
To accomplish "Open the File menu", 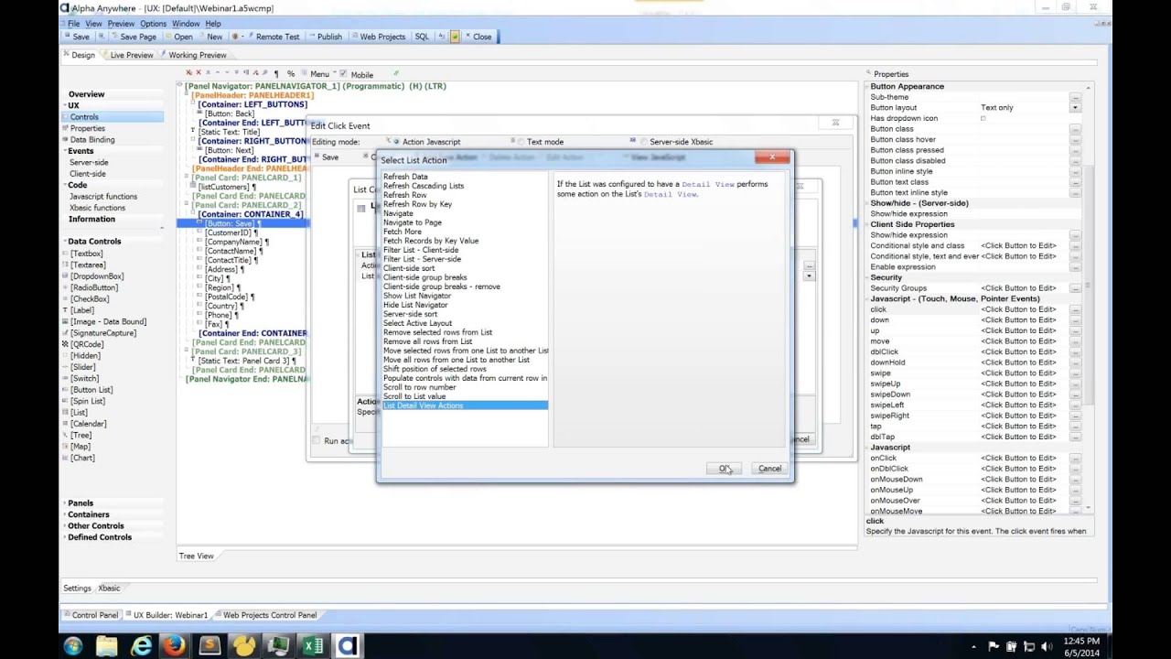I will pos(73,24).
